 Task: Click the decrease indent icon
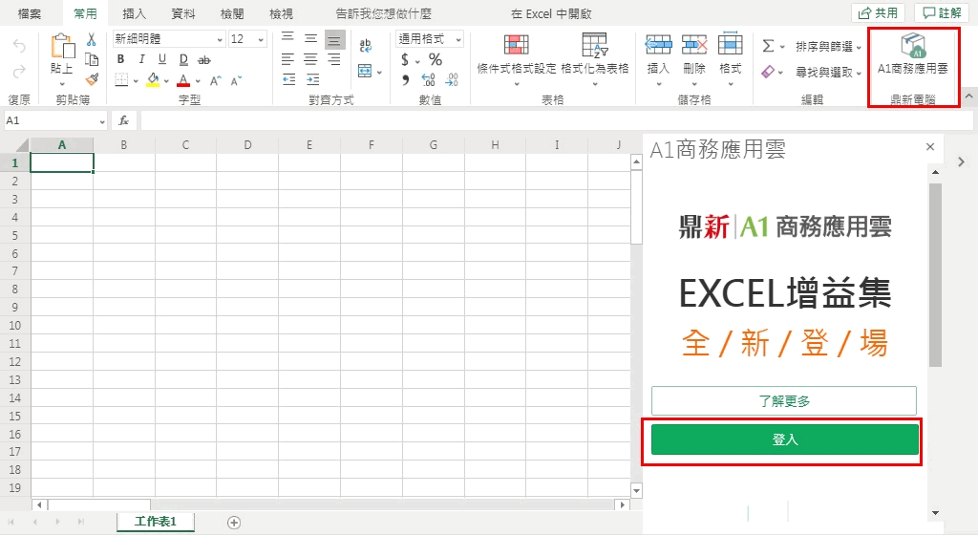(x=288, y=79)
